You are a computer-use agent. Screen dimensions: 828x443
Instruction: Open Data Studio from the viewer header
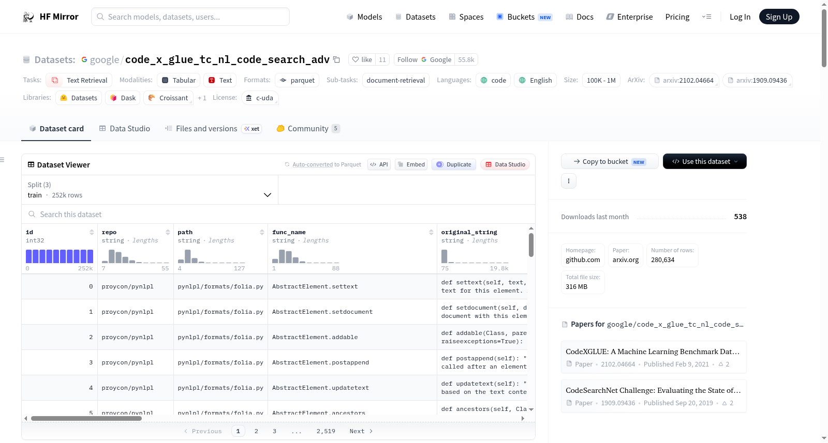pos(505,164)
